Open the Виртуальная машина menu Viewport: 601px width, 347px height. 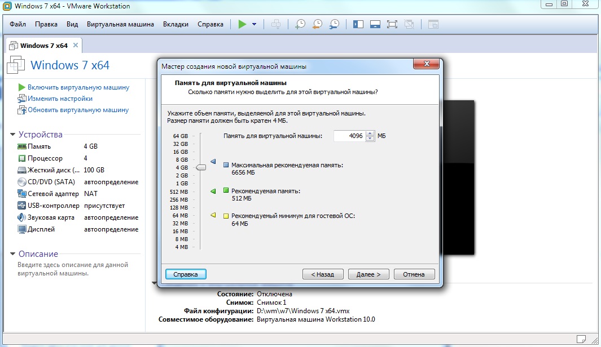(x=120, y=24)
